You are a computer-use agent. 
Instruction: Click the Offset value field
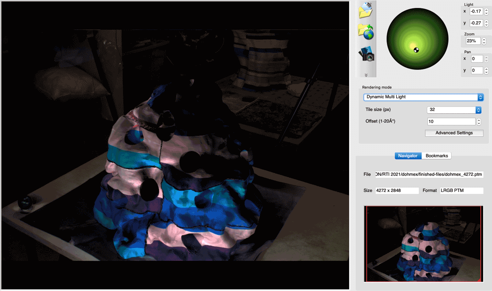pyautogui.click(x=451, y=121)
